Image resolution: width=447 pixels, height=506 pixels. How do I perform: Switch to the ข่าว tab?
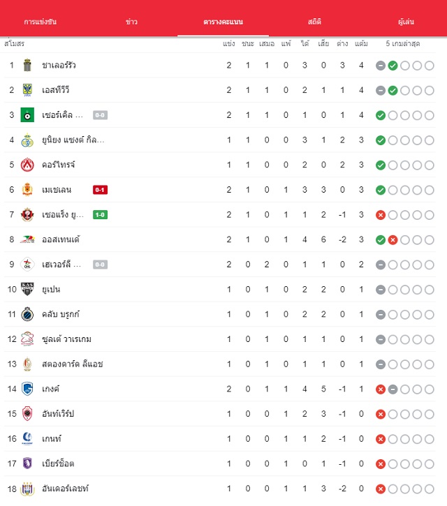[131, 22]
